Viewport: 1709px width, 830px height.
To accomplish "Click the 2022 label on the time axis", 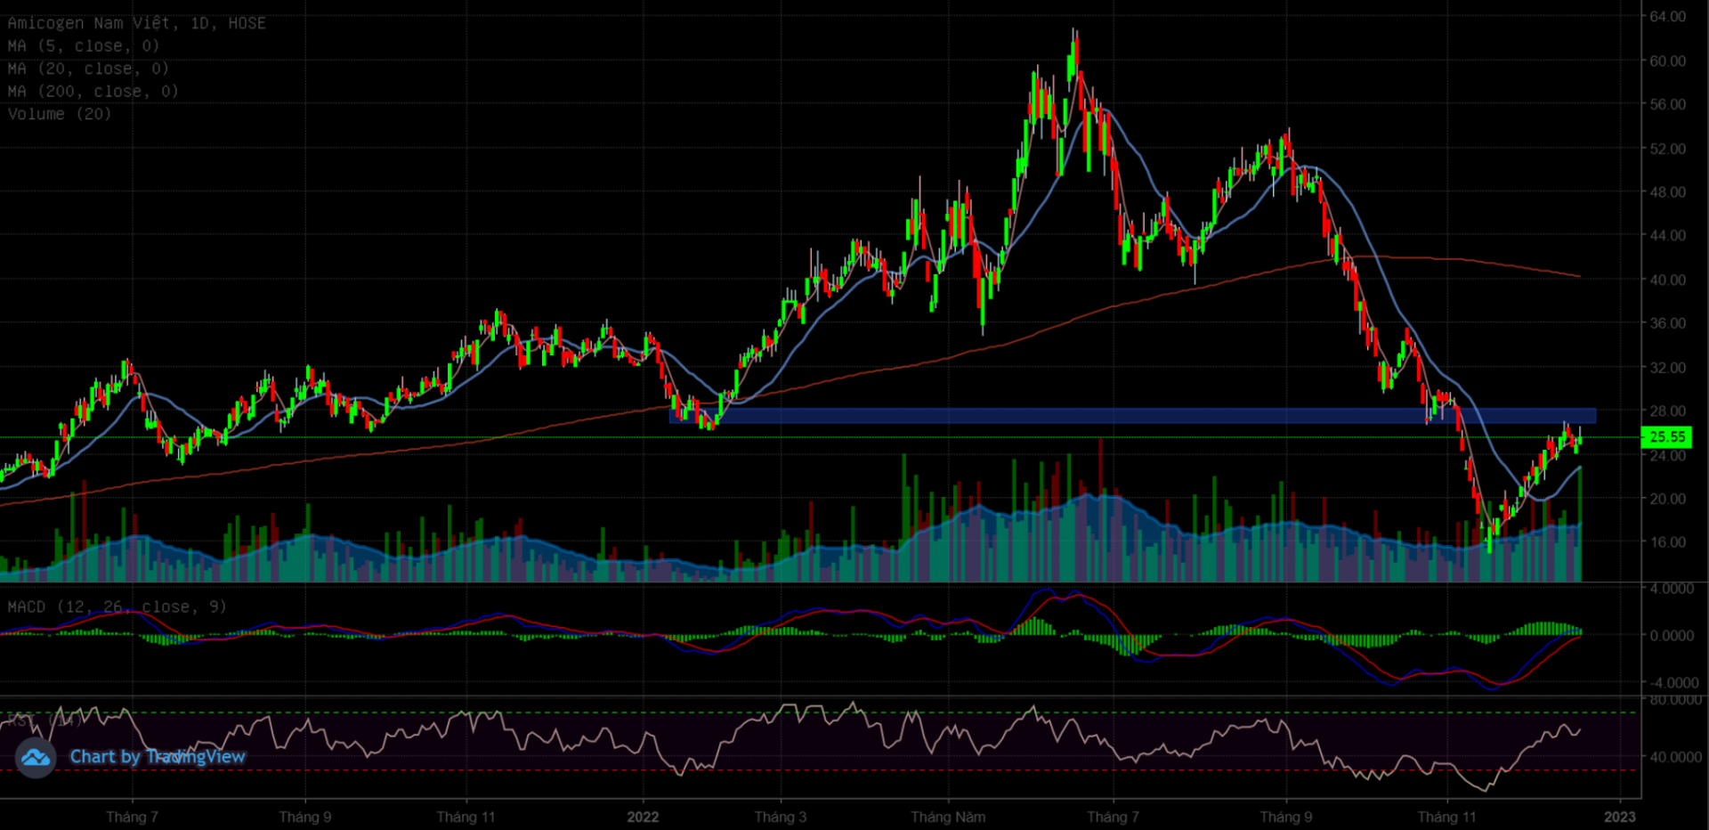I will tap(643, 817).
